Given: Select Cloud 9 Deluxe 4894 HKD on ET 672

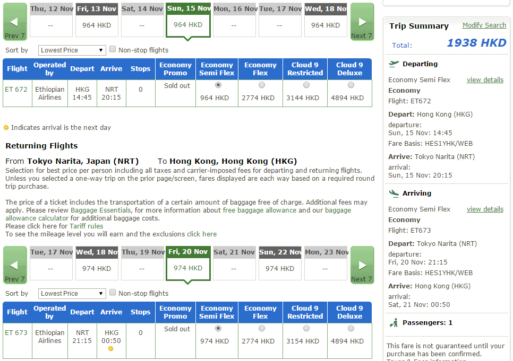Looking at the screenshot, I should tap(350, 85).
